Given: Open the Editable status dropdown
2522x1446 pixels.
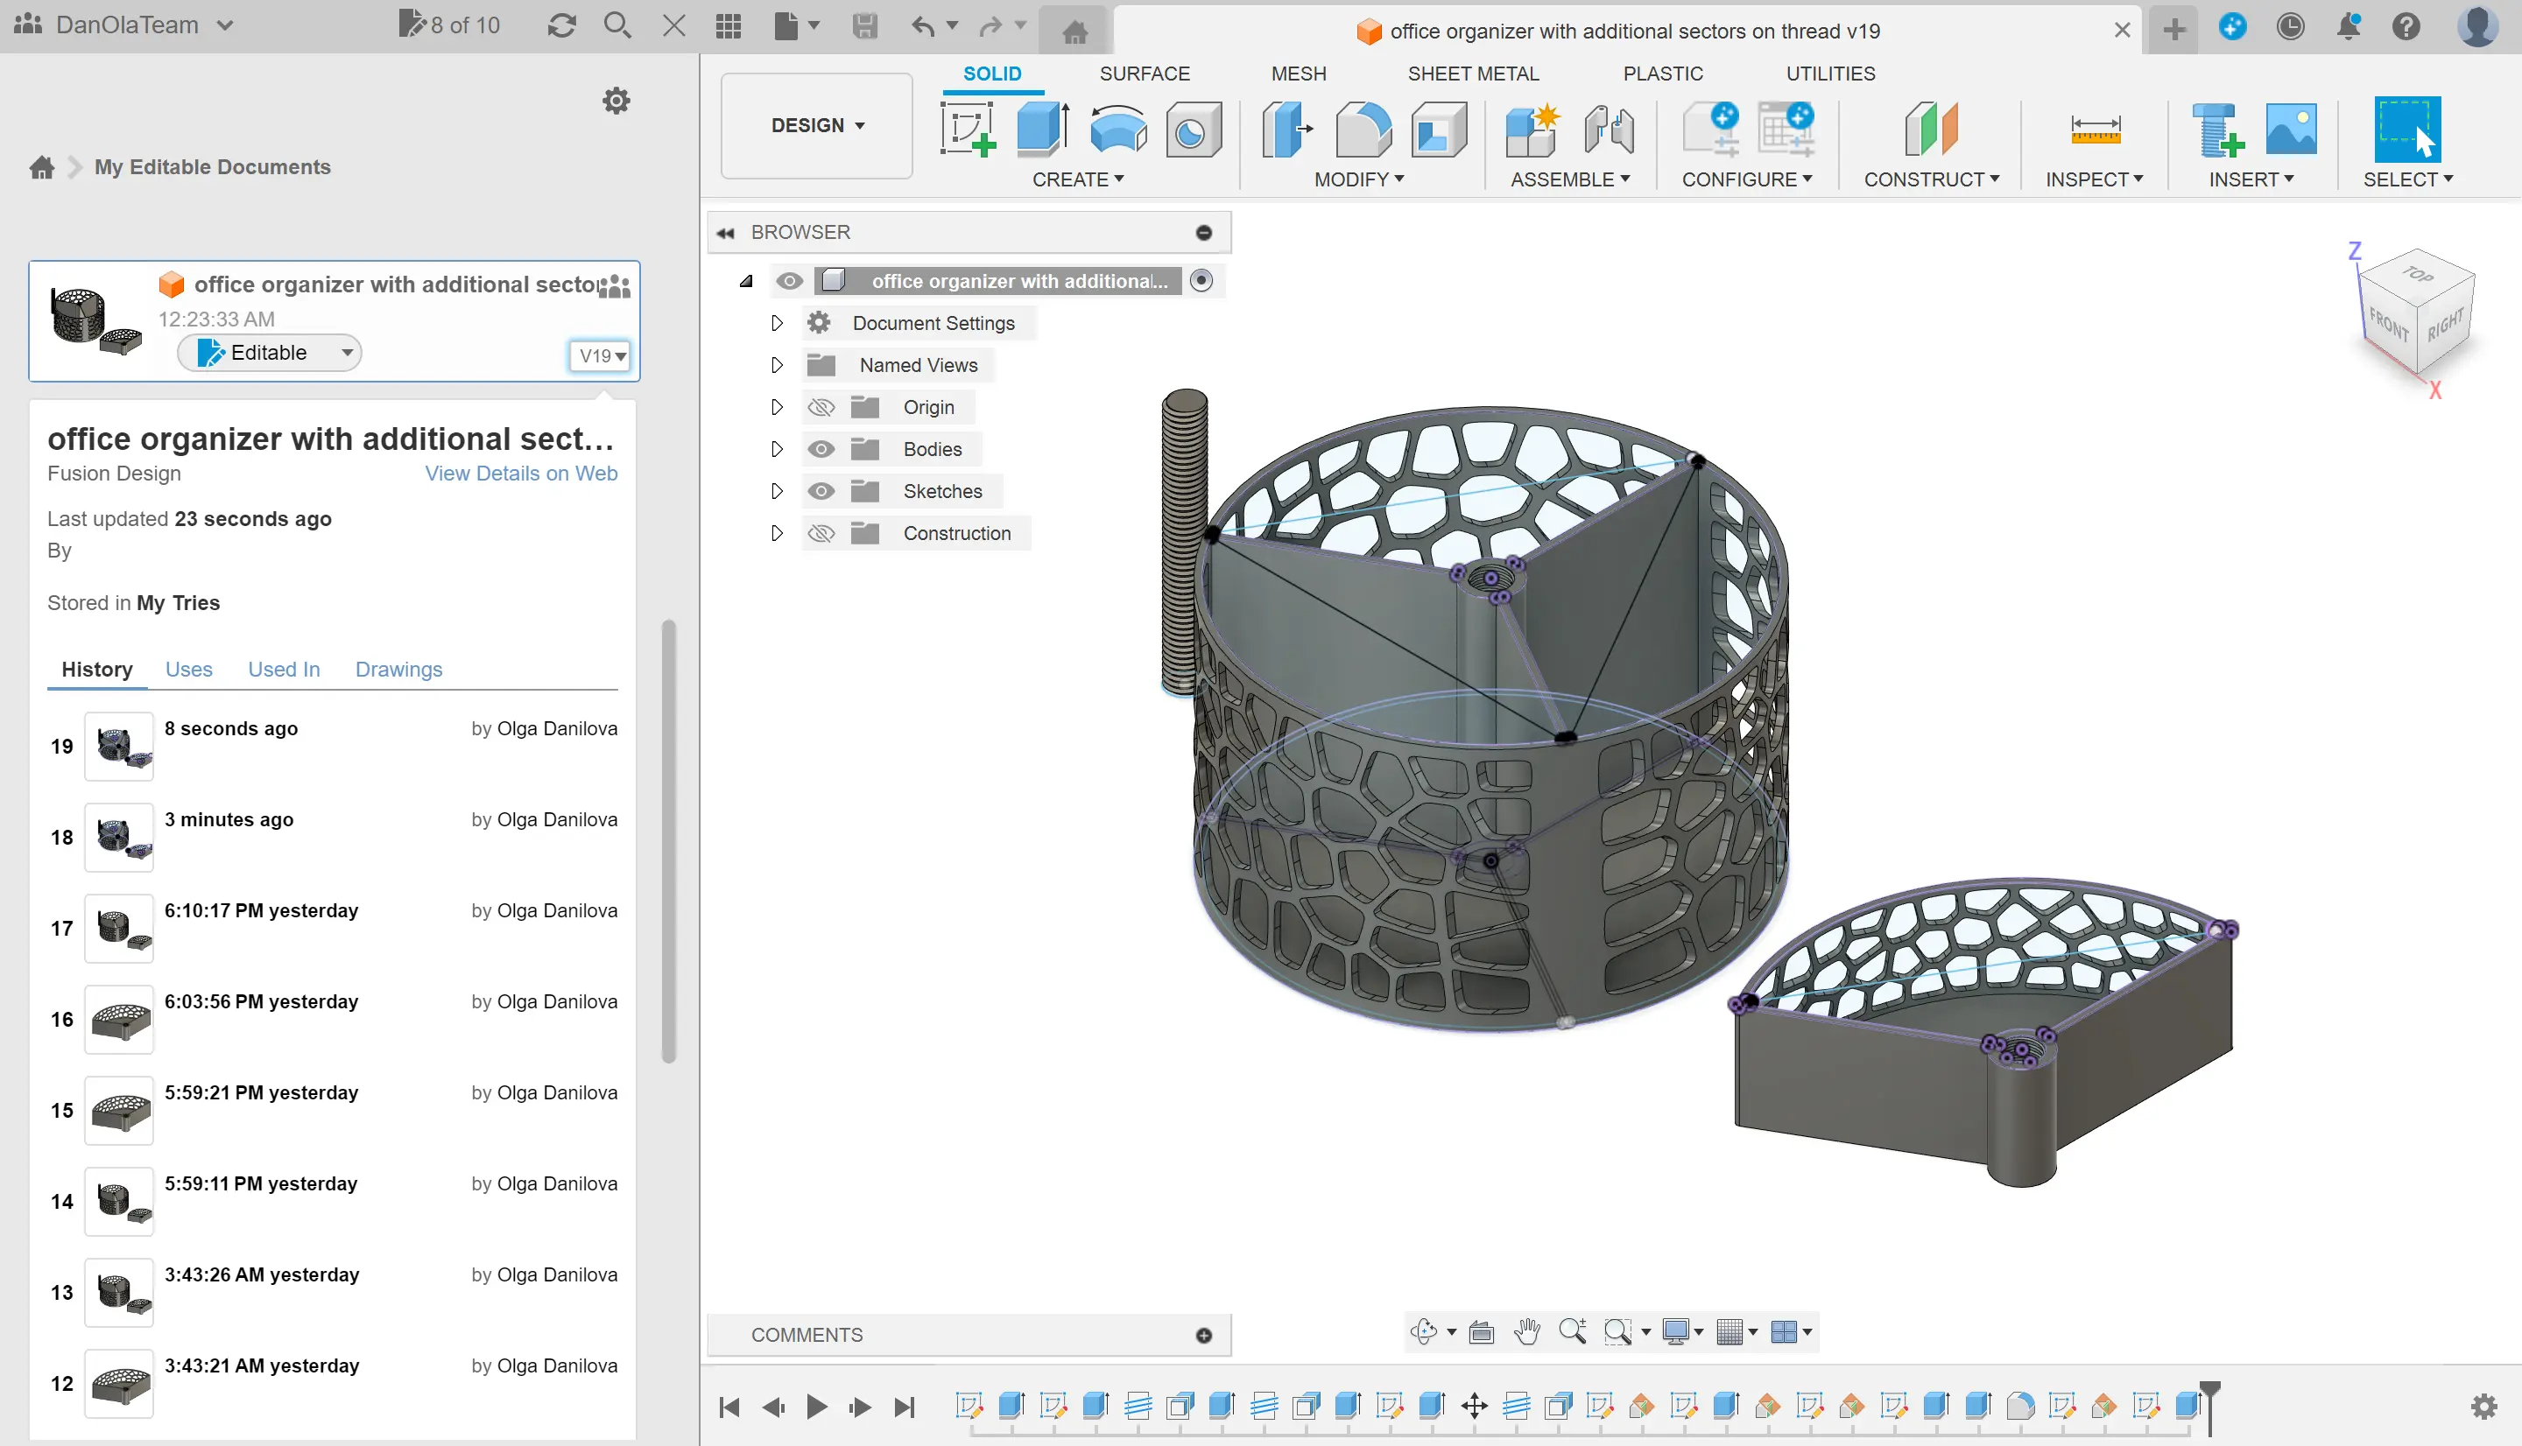Looking at the screenshot, I should tap(269, 353).
